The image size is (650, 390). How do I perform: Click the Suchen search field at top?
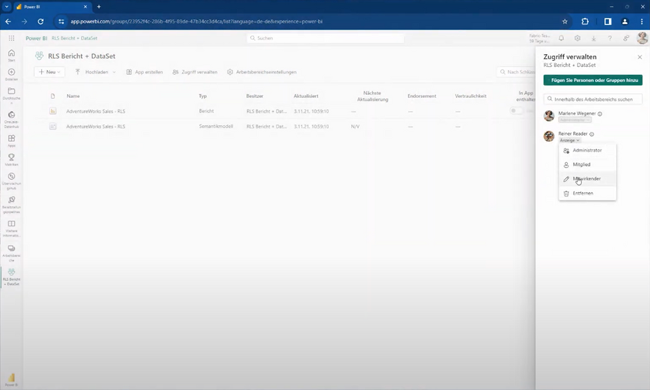point(326,38)
